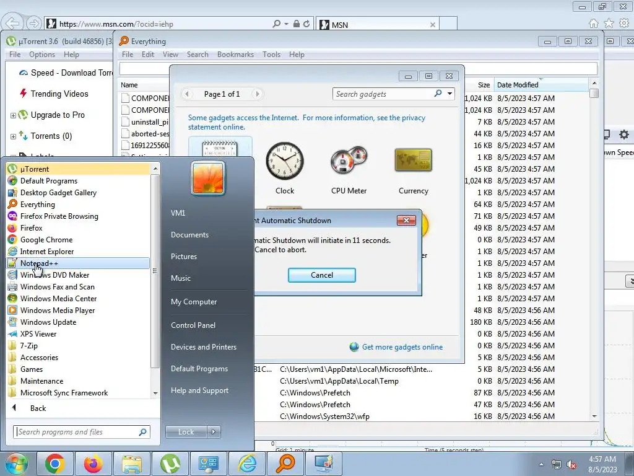This screenshot has width=634, height=476.
Task: Open Internet Explorer from Start menu list
Action: tap(77, 251)
